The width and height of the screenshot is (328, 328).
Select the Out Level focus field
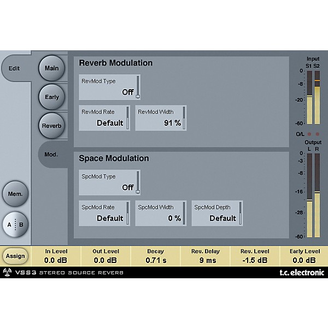click(x=106, y=256)
